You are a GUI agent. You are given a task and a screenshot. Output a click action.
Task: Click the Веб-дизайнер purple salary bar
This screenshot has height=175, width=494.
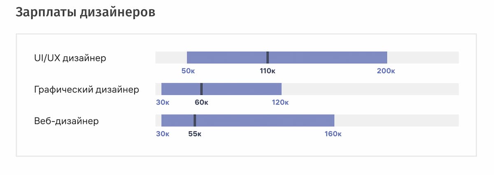263,121
